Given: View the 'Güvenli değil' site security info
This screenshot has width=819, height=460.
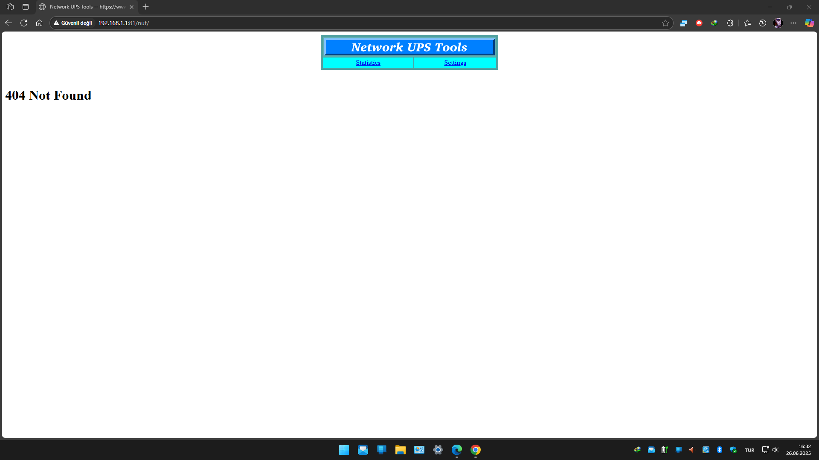Looking at the screenshot, I should 73,23.
